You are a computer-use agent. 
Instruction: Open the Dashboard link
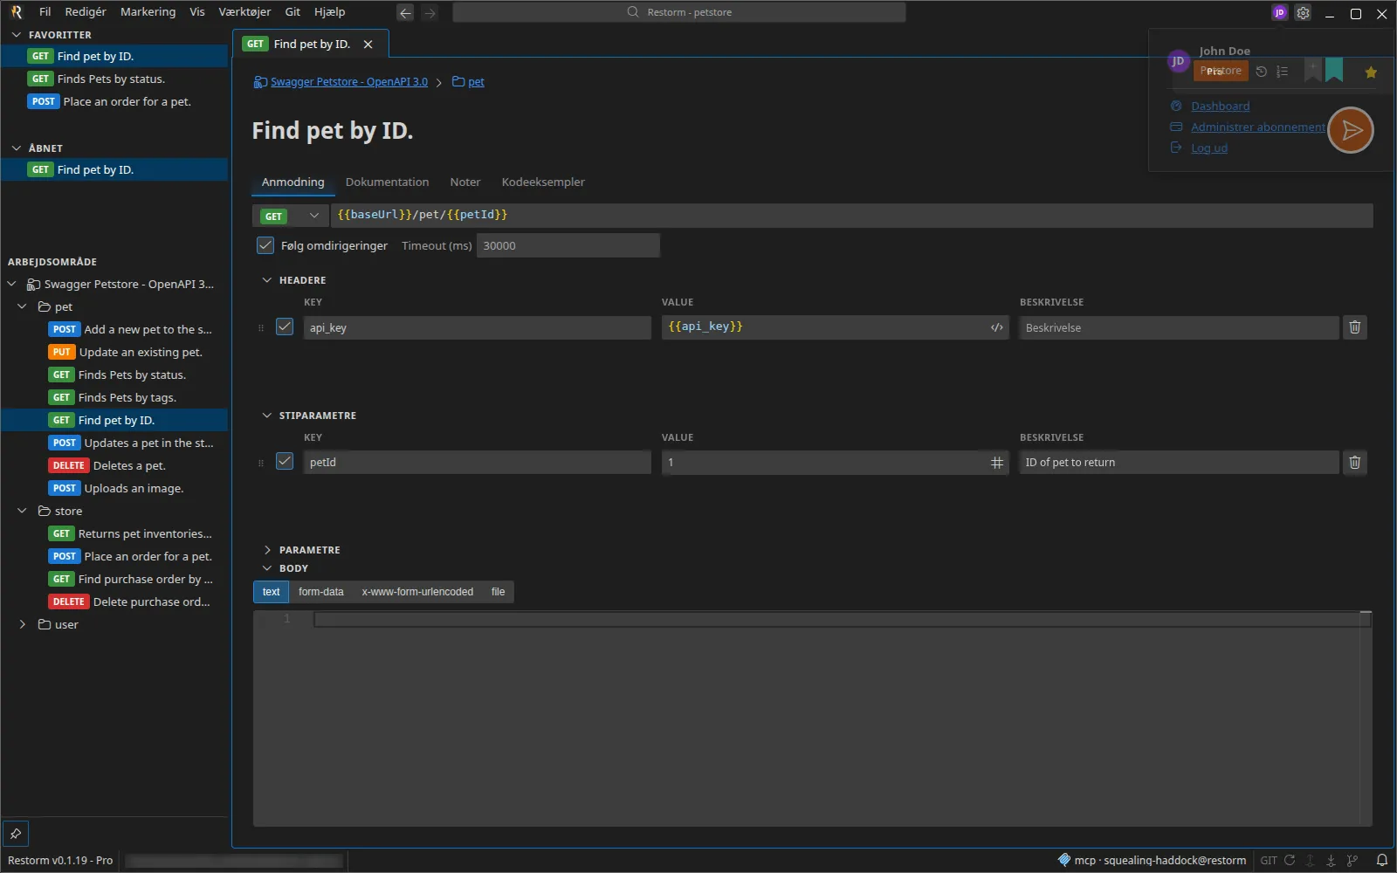tap(1220, 107)
